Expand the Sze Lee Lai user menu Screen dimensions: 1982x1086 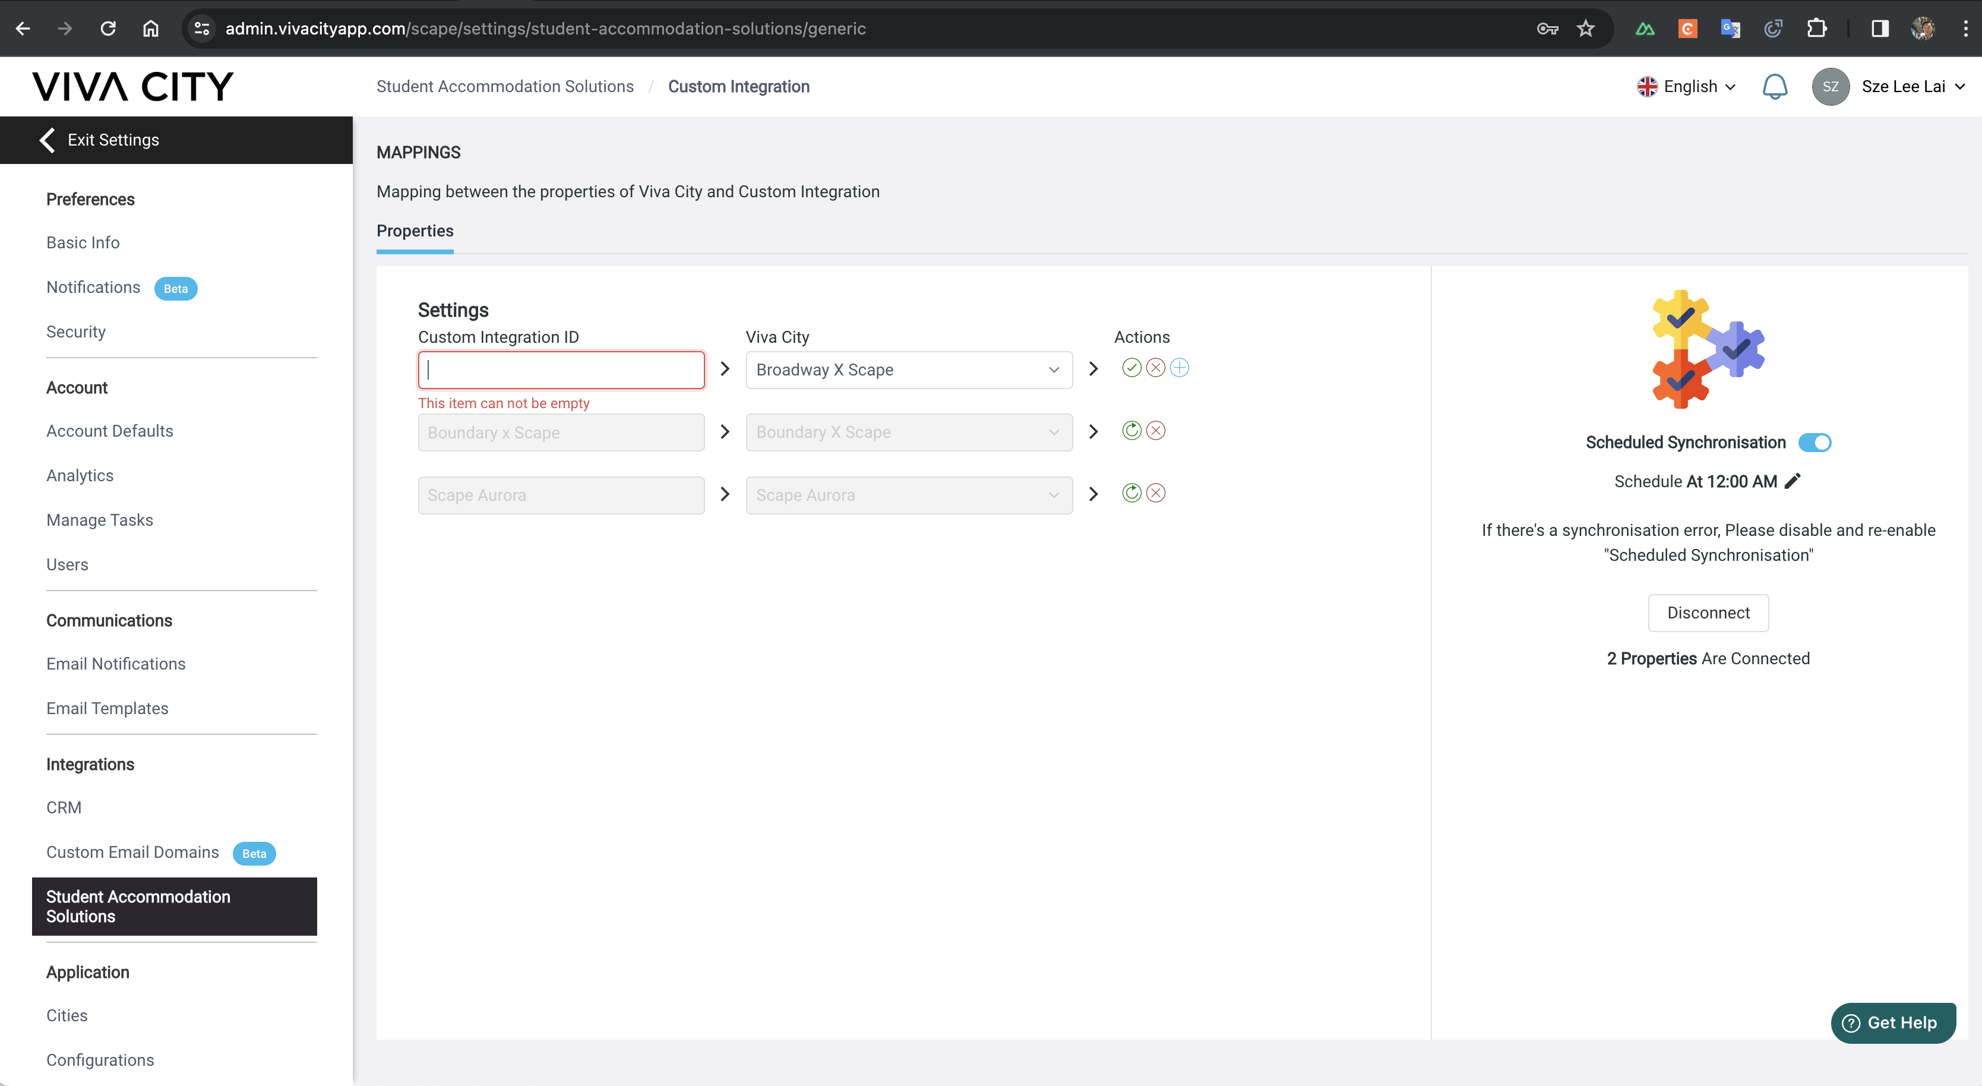(x=1912, y=86)
